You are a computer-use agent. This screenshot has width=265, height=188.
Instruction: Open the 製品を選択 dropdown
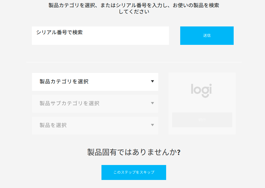coord(95,125)
